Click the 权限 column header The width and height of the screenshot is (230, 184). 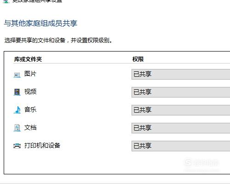pyautogui.click(x=138, y=59)
